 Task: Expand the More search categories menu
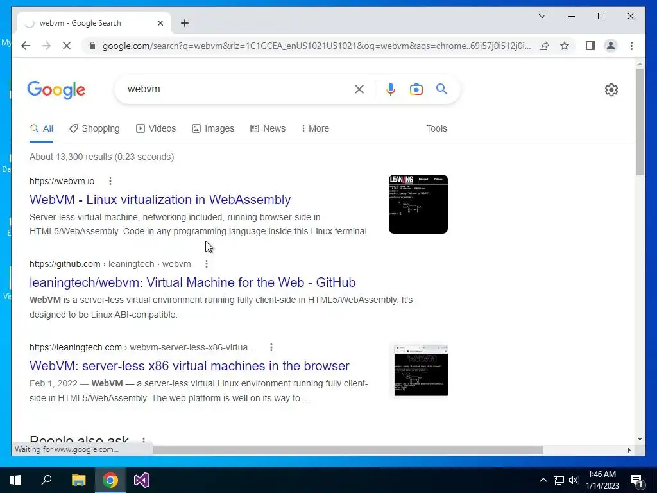tap(315, 128)
